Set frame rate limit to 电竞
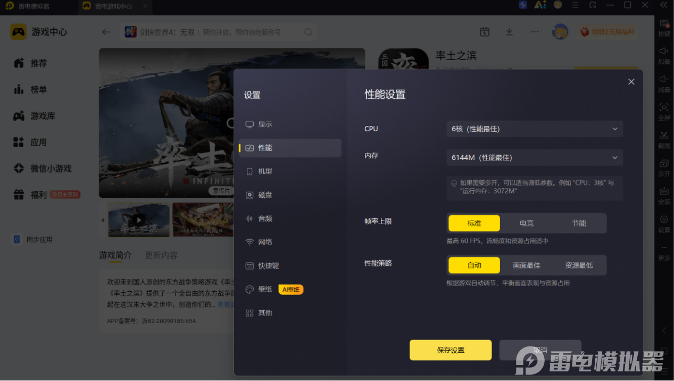 [x=527, y=223]
